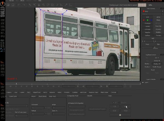
Task: Toggle the Layers view button
Action: click(148, 26)
